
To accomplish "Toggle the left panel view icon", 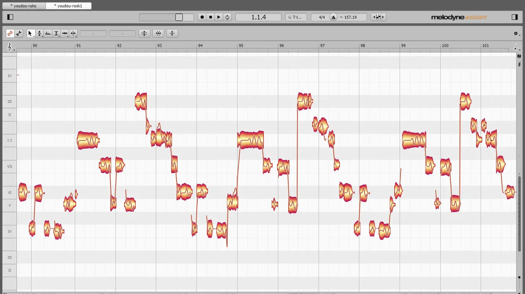I will 10,17.
